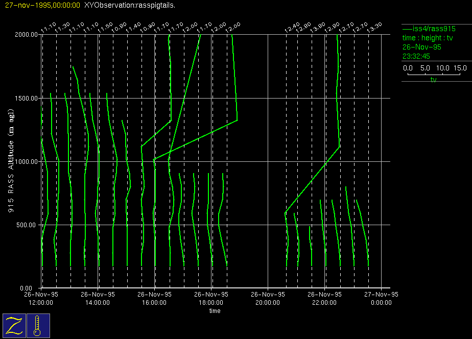
Task: Click the 2000.00 altitude tick label
Action: tap(27, 35)
